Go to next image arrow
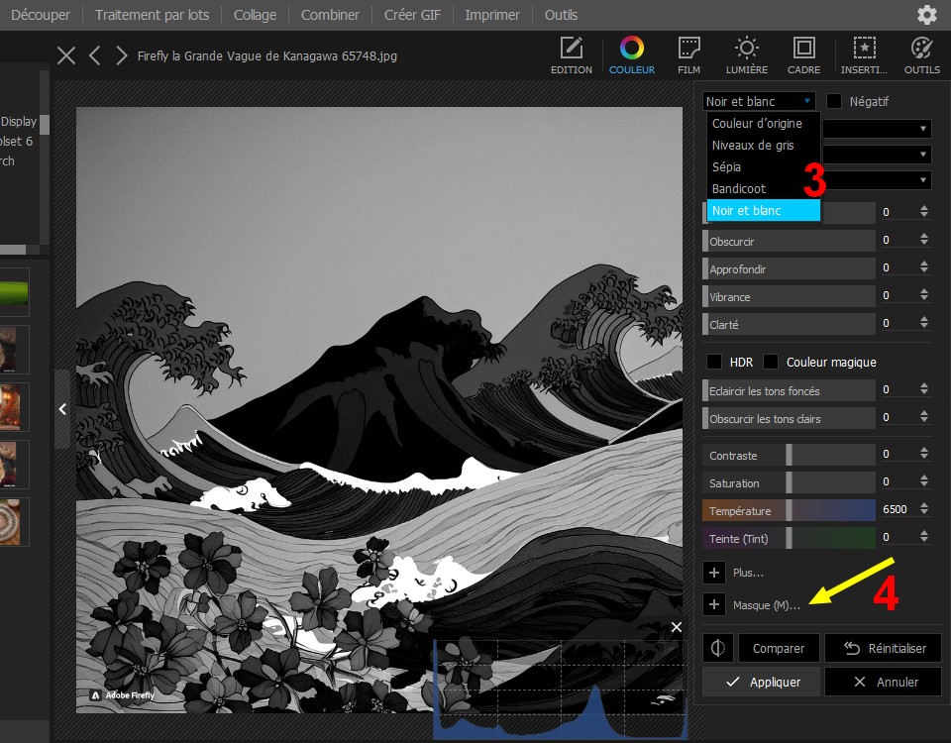Viewport: 951px width, 743px height. [122, 55]
